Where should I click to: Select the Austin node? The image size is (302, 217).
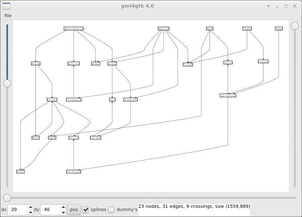(20, 171)
